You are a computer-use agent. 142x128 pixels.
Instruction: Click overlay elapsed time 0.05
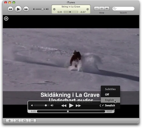(34, 111)
